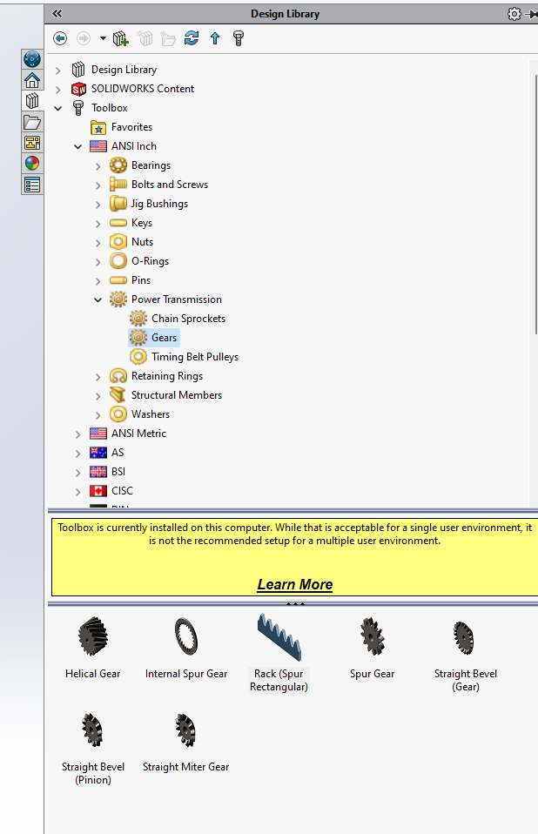Select the AS standard
This screenshot has height=834, width=538.
pyautogui.click(x=117, y=453)
